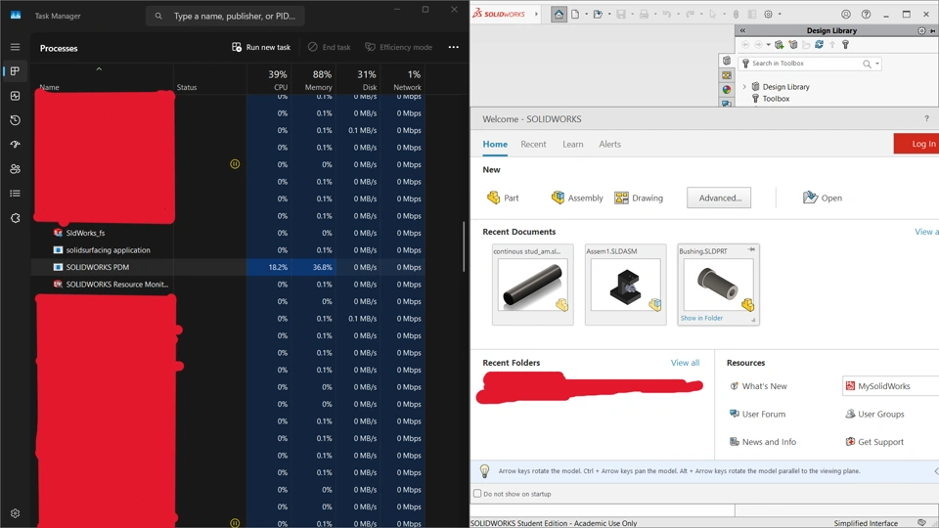The height and width of the screenshot is (528, 939).
Task: Expand Design Library tree node
Action: coord(744,87)
